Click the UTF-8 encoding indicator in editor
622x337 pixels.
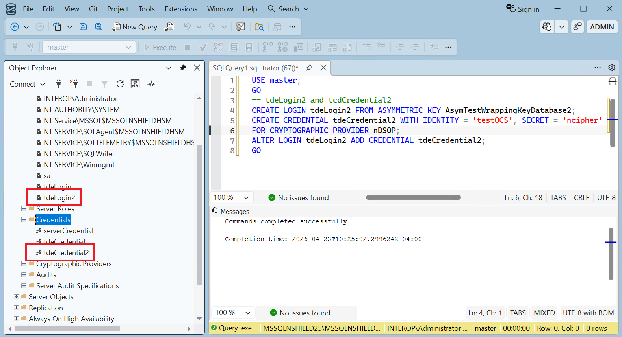[x=606, y=197]
